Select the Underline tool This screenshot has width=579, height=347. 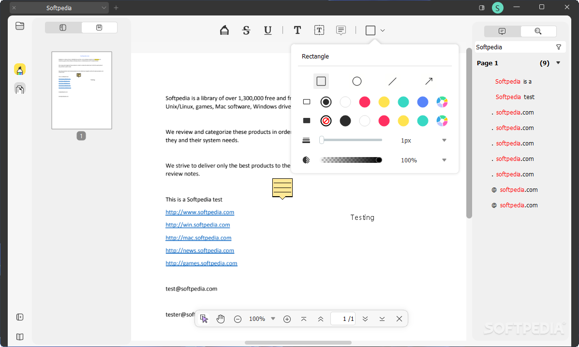point(268,30)
